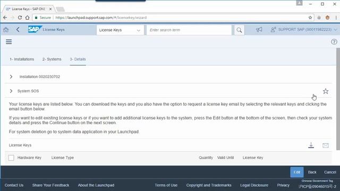Click the page vertical scrollbar
Image resolution: width=340 pixels, height=191 pixels.
338,99
